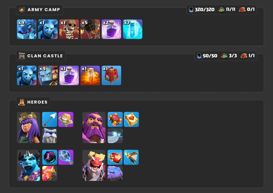Click the dark orb equipment icon

[50, 157]
